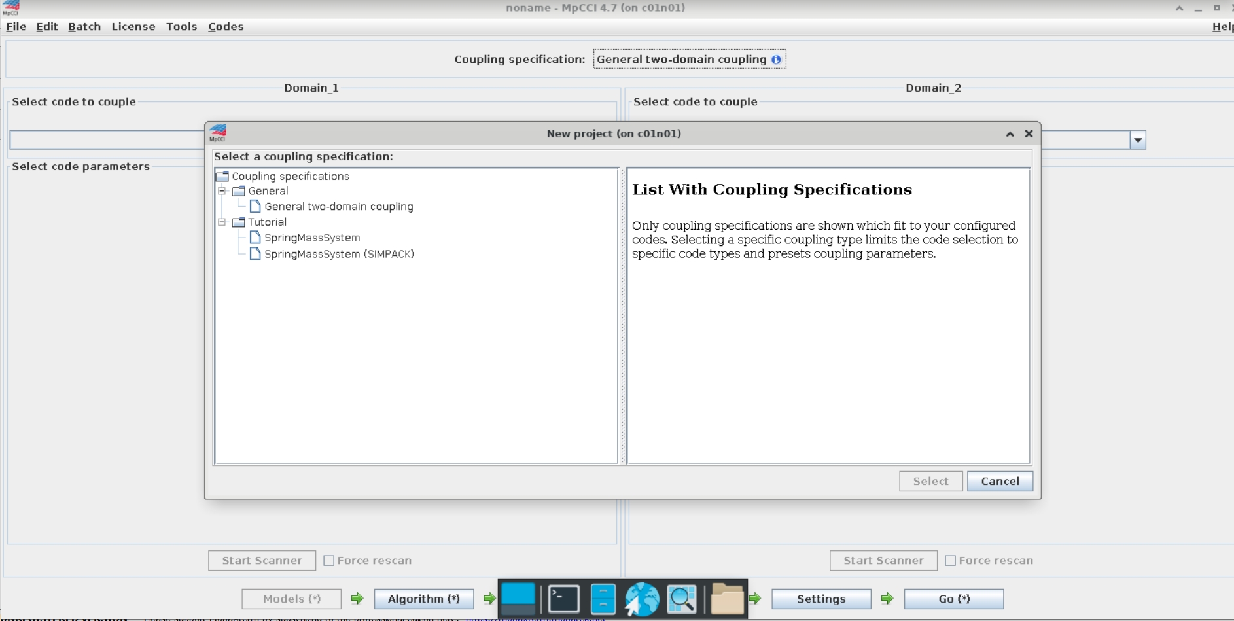Open the Batch menu
This screenshot has height=621, width=1234.
84,27
